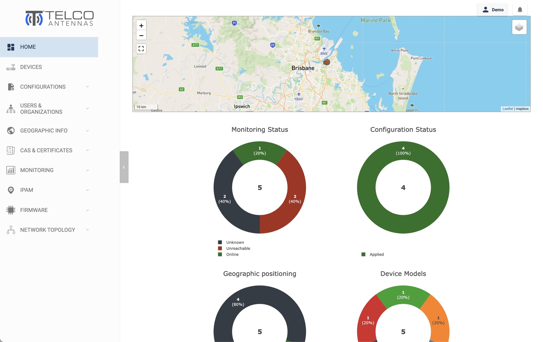Open the Demo account button
The image size is (543, 342).
(492, 10)
